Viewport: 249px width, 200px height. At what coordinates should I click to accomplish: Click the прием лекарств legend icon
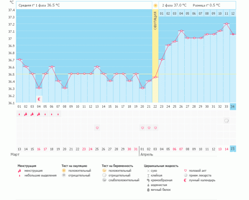(x=186, y=175)
